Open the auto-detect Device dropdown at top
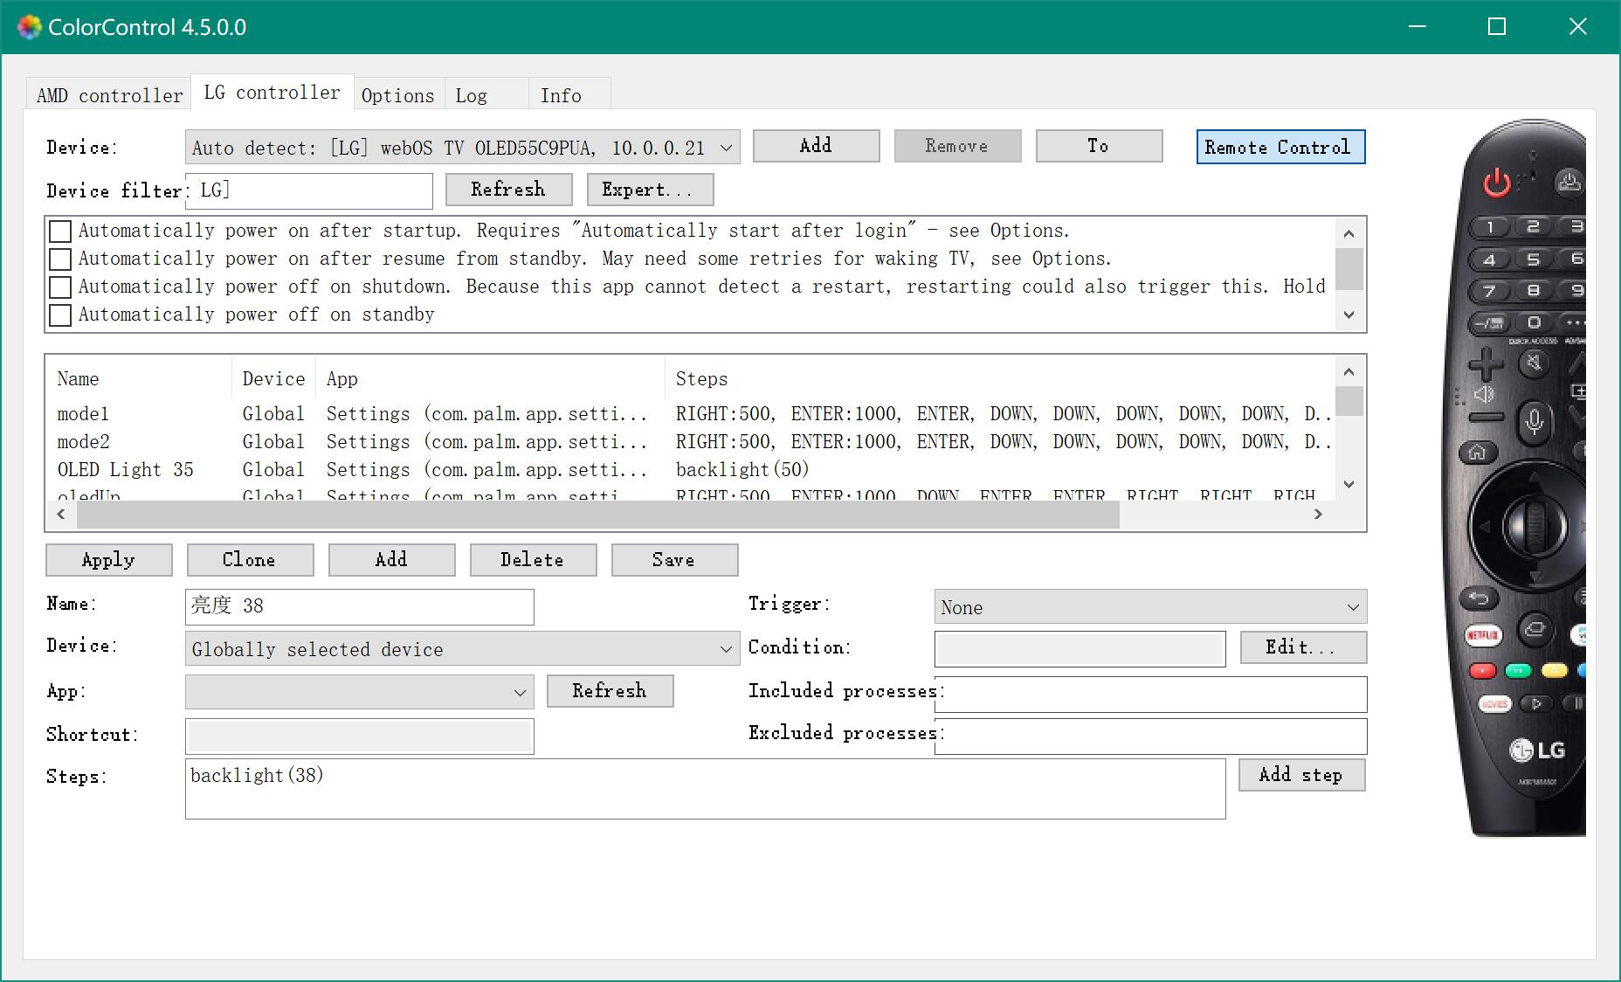The width and height of the screenshot is (1621, 982). [462, 148]
